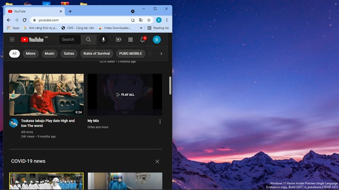Open the YouTube apps grid icon

pos(131,40)
